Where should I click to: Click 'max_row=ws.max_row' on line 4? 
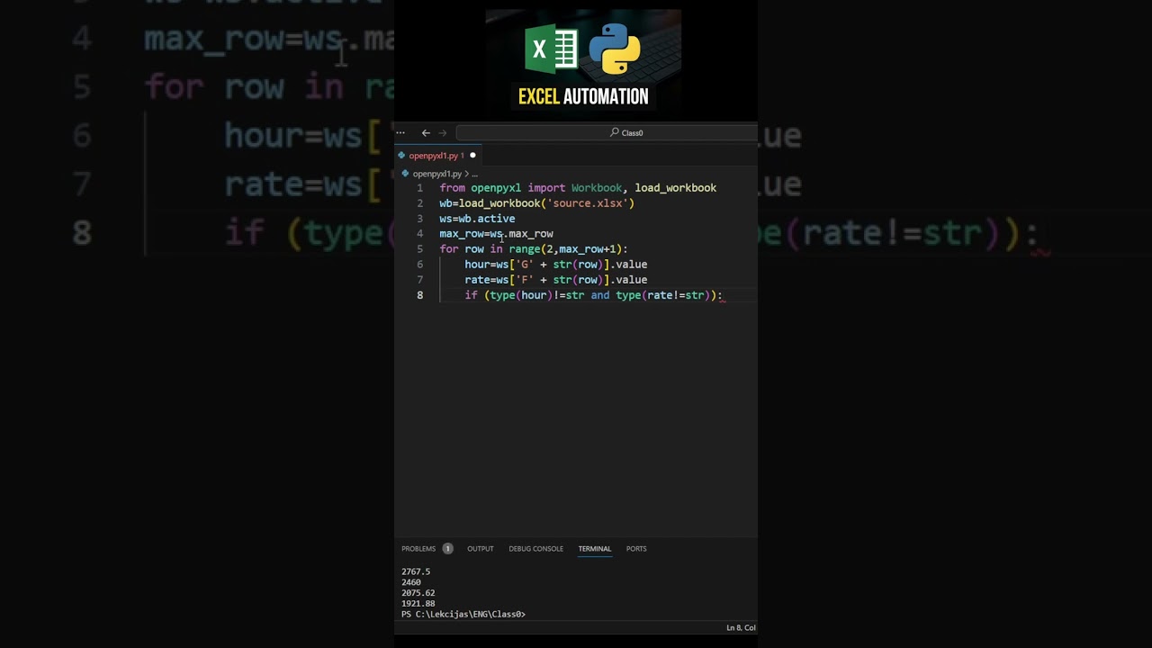point(496,234)
